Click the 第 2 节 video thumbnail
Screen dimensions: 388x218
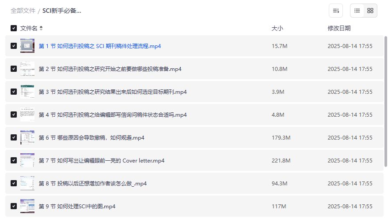[x=27, y=69]
